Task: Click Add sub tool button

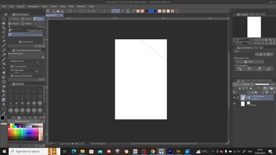Action: pos(26,42)
